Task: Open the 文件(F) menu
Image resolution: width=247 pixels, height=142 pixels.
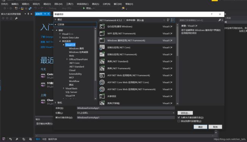Action: click(5, 4)
